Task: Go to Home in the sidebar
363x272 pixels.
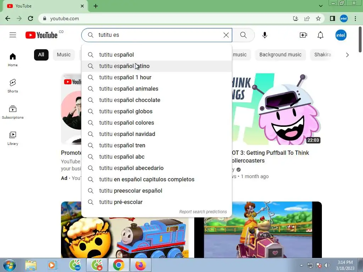Action: tap(13, 59)
